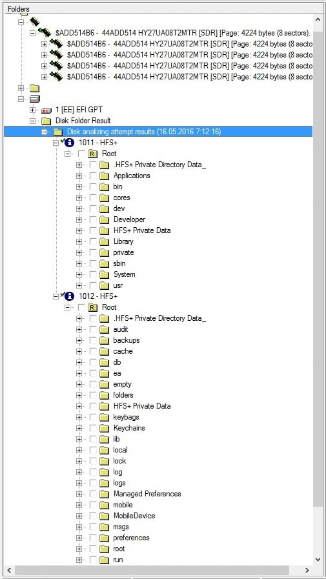Select the lock folder label
This screenshot has height=579, width=326.
[x=119, y=461]
